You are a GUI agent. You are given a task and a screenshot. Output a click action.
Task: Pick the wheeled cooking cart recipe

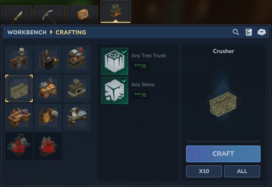point(48,88)
